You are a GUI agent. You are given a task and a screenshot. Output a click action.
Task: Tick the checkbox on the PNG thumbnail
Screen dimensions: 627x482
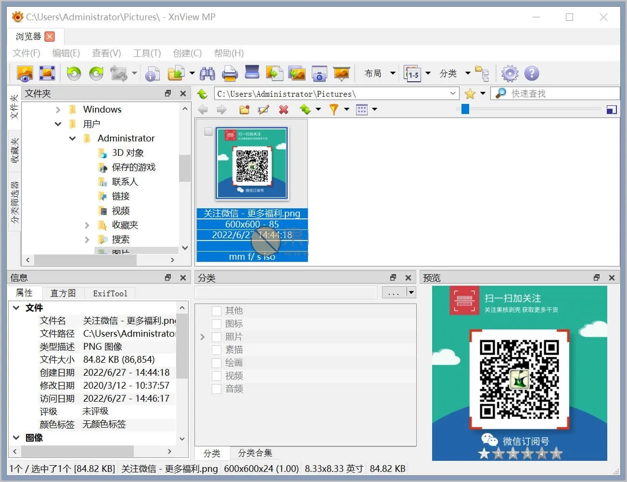click(208, 131)
